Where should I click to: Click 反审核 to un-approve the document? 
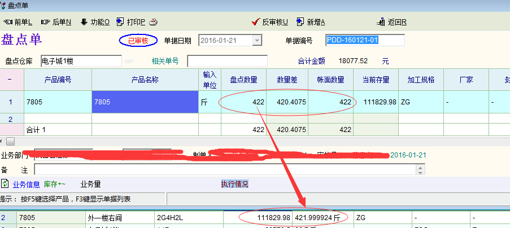point(269,22)
